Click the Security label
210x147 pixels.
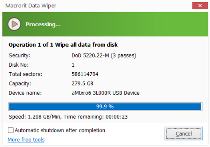(20, 55)
